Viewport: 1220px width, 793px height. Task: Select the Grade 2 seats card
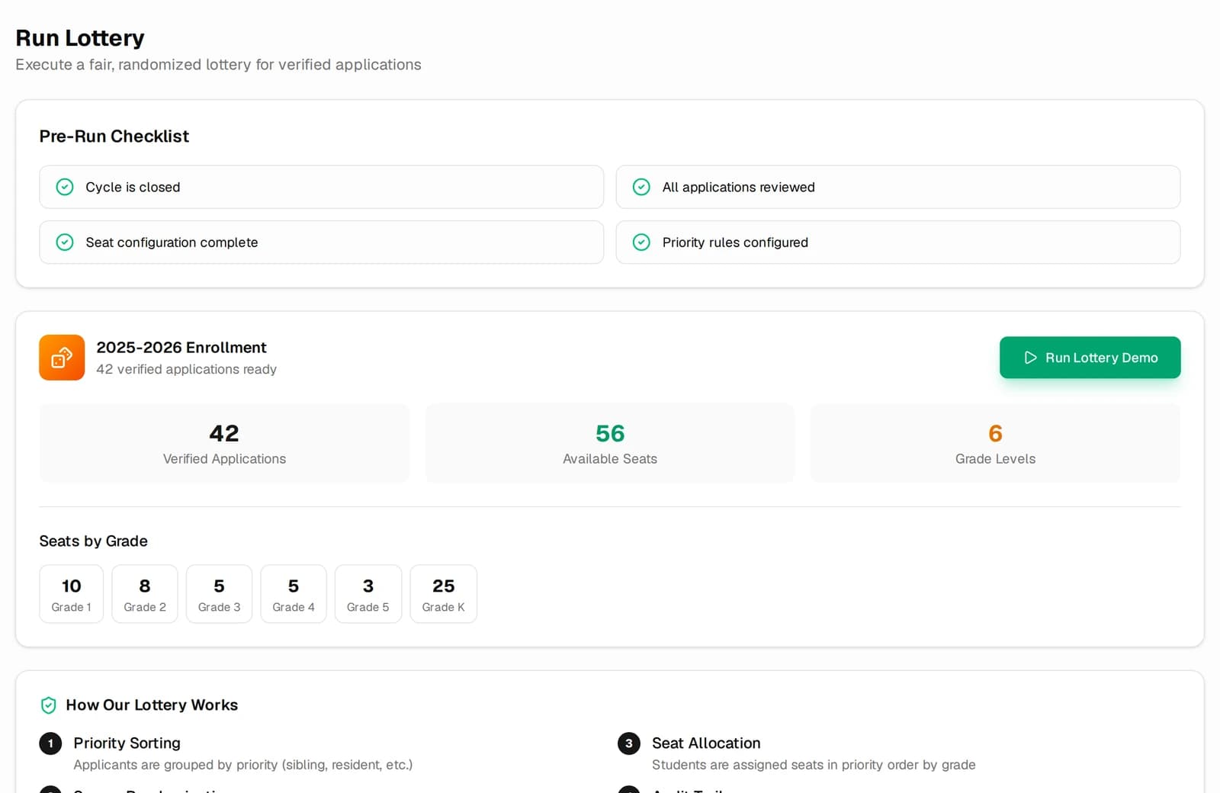click(145, 594)
